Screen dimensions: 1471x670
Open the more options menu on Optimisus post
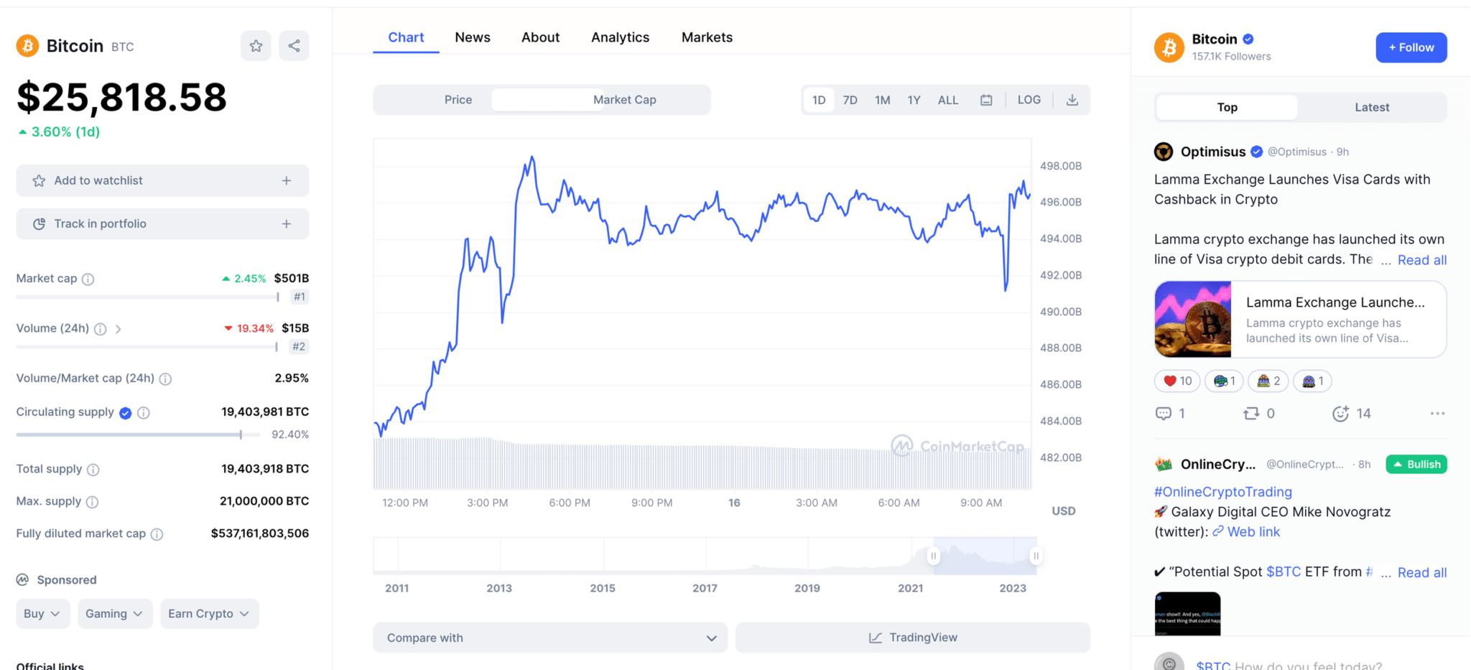point(1437,414)
